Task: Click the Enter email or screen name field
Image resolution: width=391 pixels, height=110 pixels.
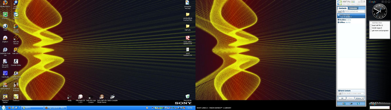Action: [353, 94]
